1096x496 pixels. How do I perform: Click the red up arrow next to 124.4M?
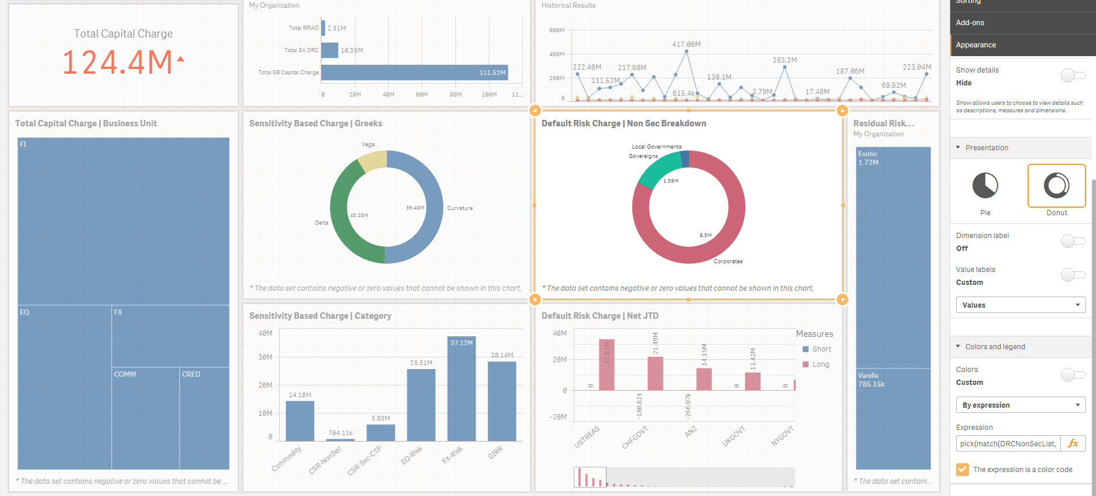[180, 59]
